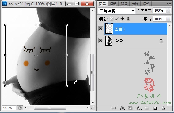Click the Photoshop Ps document icon
The width and height of the screenshot is (174, 113).
click(5, 4)
